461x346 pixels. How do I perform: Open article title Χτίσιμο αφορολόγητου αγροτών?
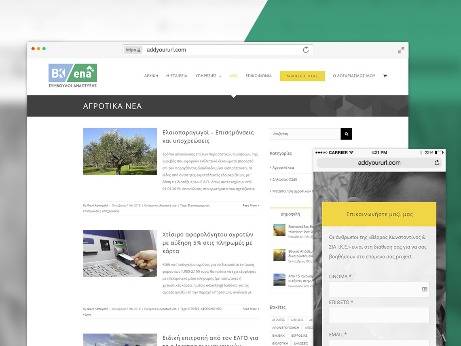[208, 243]
